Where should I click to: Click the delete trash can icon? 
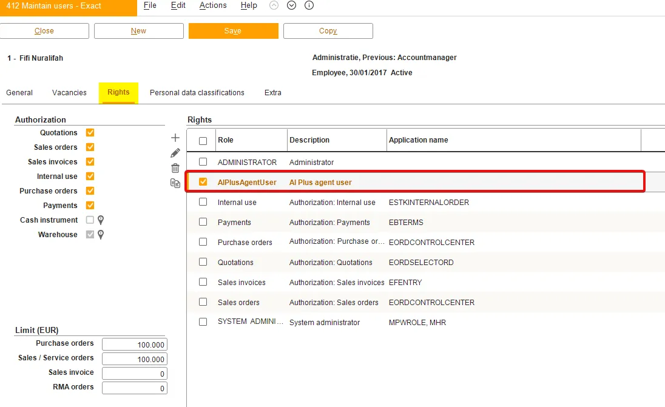[175, 168]
